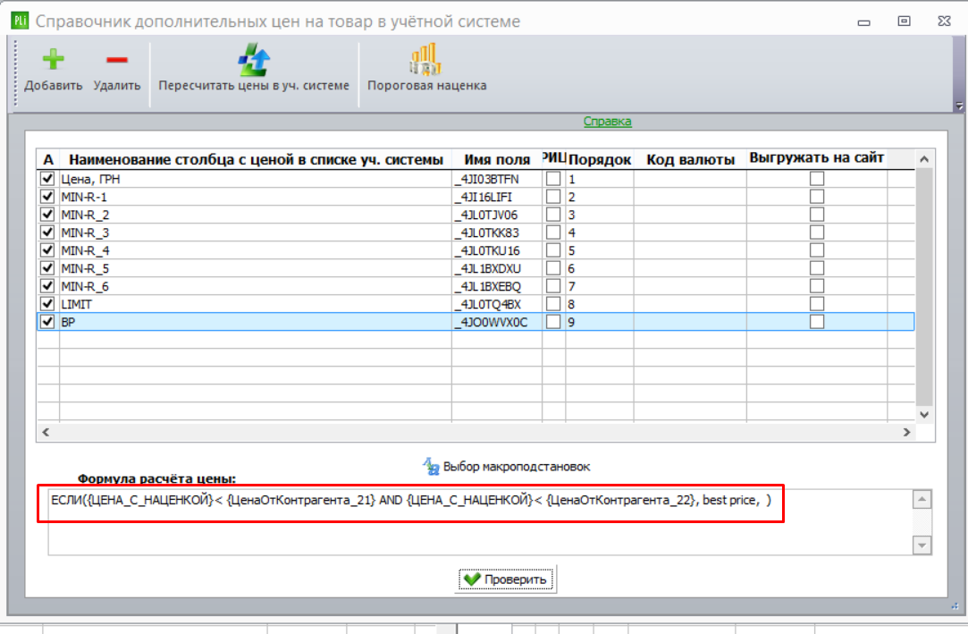968x634 pixels.
Task: Close the Справочник window
Action: 944,21
